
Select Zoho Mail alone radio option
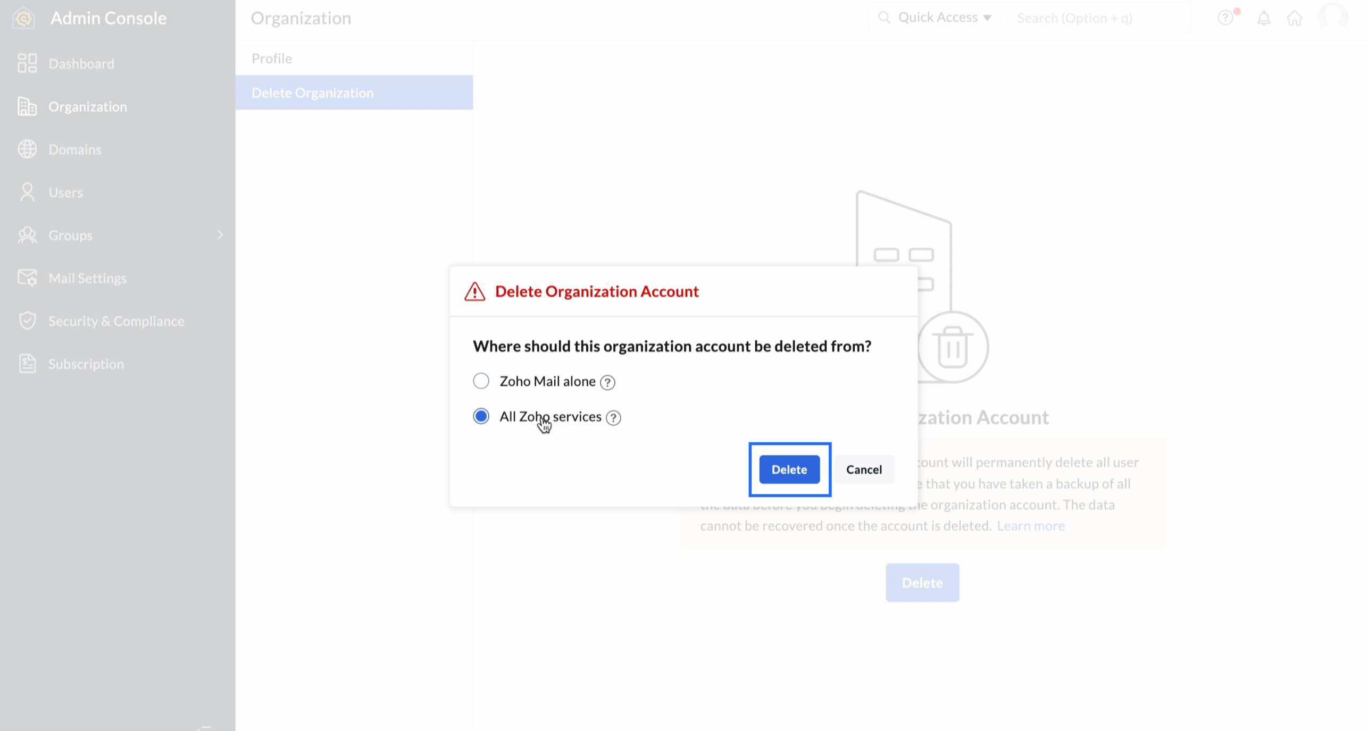481,381
